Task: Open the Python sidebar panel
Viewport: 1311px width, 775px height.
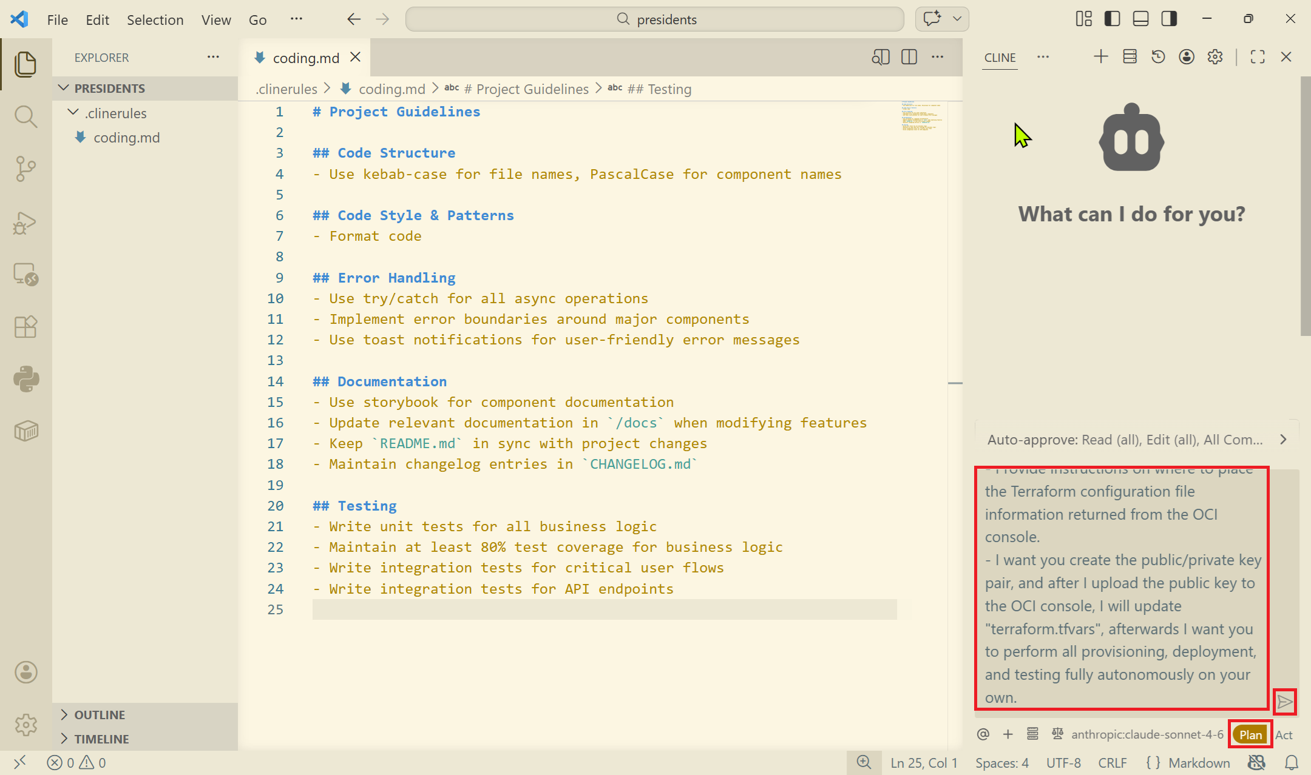Action: [x=25, y=380]
